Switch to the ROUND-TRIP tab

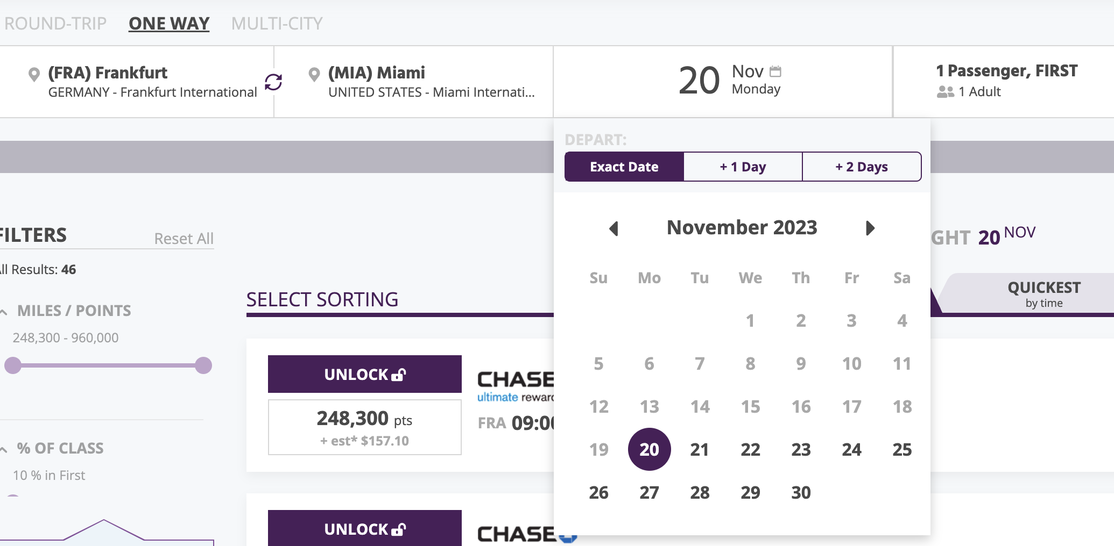coord(55,24)
